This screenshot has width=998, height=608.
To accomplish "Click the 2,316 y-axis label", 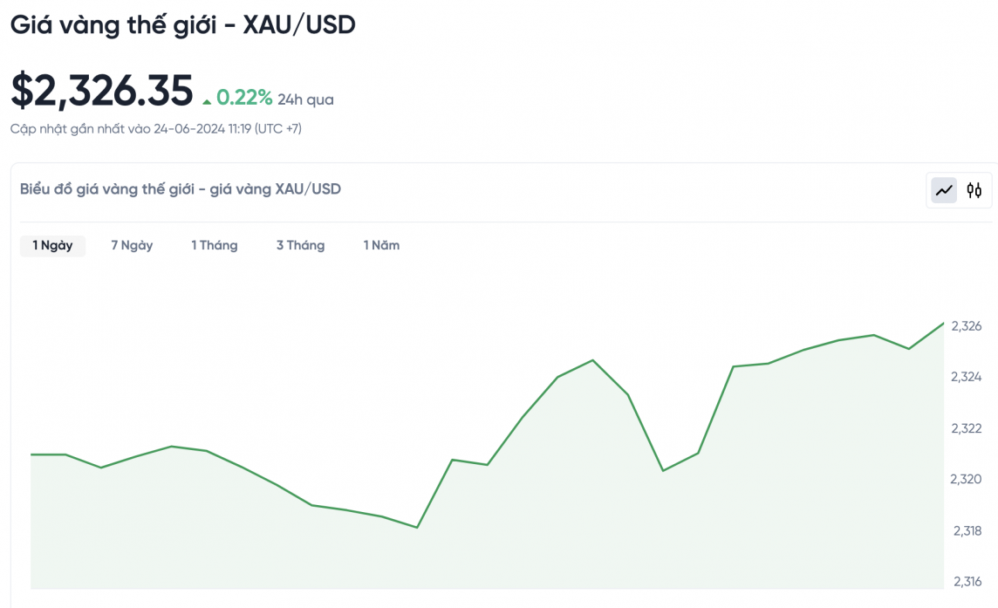I will tap(966, 581).
